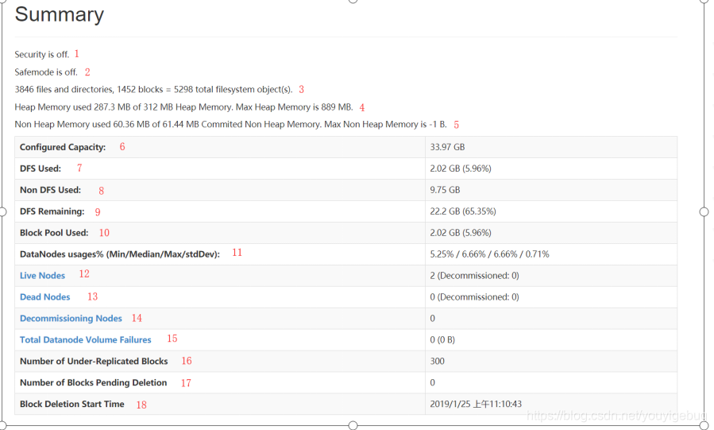Click the 'Non DFS Used:' label
The height and width of the screenshot is (430, 714).
tap(51, 190)
